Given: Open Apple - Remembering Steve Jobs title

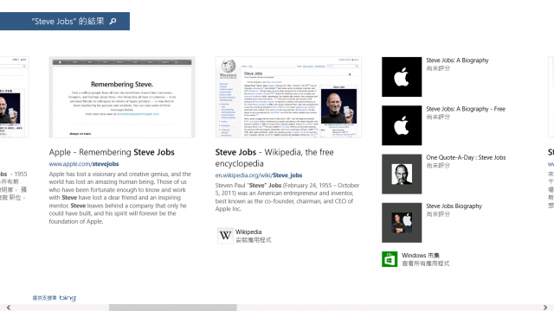Looking at the screenshot, I should 112,152.
